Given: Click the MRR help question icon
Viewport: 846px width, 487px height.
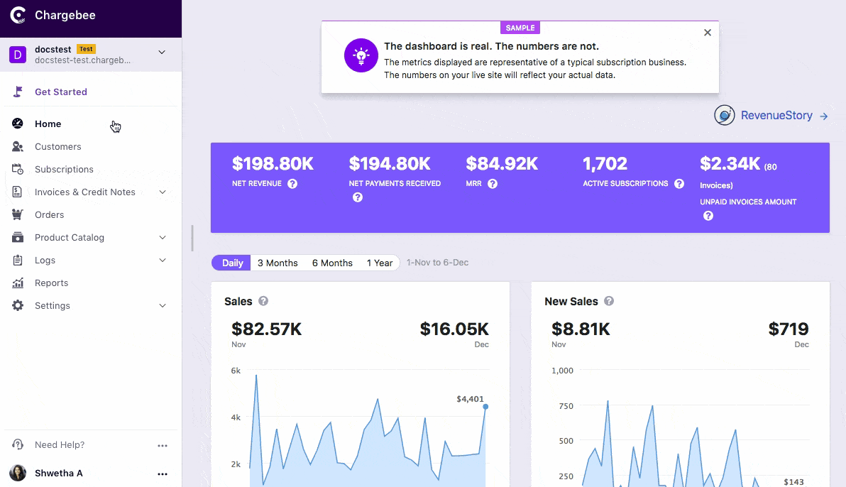Looking at the screenshot, I should 493,184.
